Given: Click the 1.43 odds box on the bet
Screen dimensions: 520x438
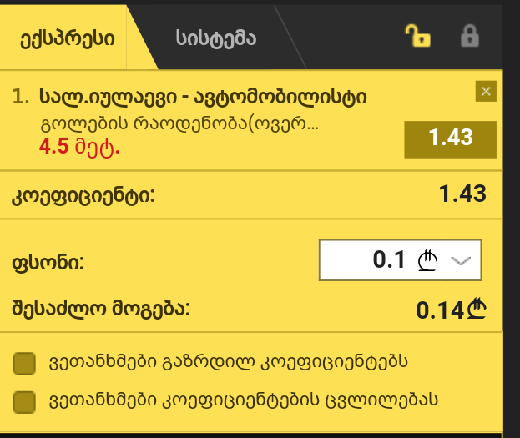Looking at the screenshot, I should (451, 139).
